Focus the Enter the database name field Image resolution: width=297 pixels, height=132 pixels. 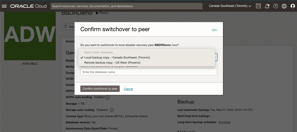[149, 72]
